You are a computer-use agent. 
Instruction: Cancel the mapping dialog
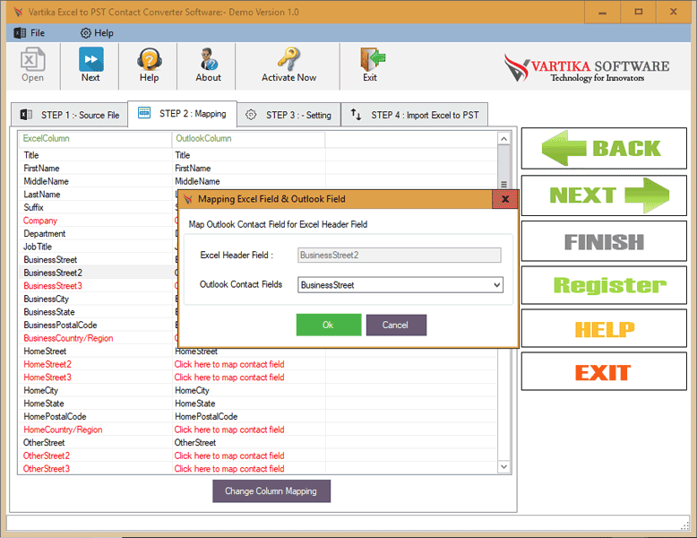(396, 325)
